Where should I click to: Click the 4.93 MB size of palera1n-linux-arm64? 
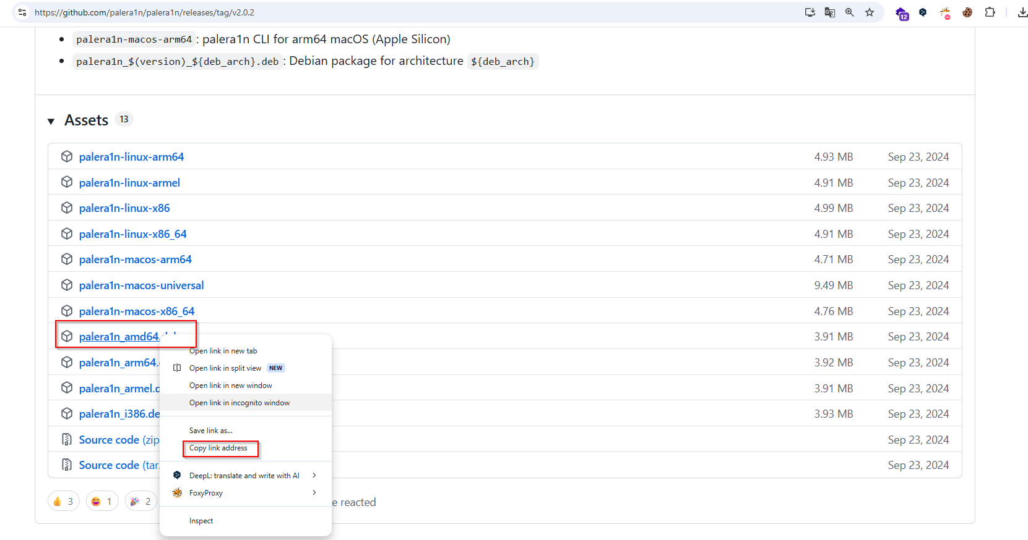point(833,157)
